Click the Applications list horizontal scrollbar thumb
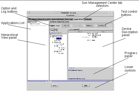139x92 pixels. pyautogui.click(x=38, y=81)
